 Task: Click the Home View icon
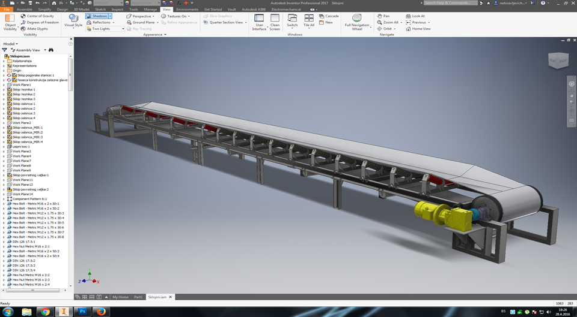(x=418, y=29)
